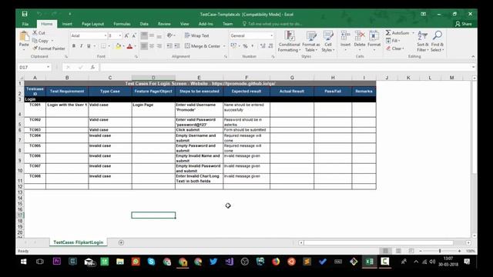Click the Insert cells icon
Viewport: 493px width, 277px height.
pos(345,35)
